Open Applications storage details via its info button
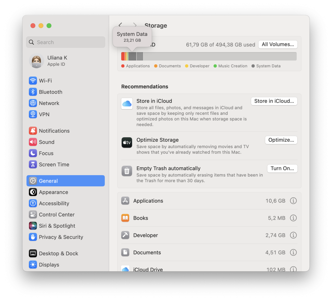This screenshot has width=332, height=301. tap(293, 201)
